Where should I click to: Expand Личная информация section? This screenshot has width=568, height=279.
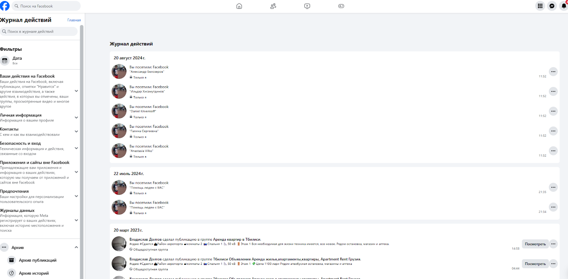(x=76, y=117)
